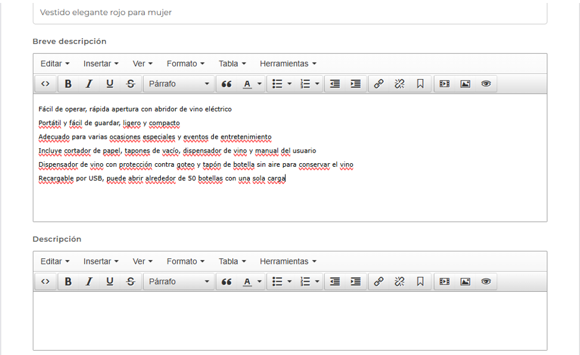Insert anchor bookmark in Descripción editor

click(x=420, y=282)
